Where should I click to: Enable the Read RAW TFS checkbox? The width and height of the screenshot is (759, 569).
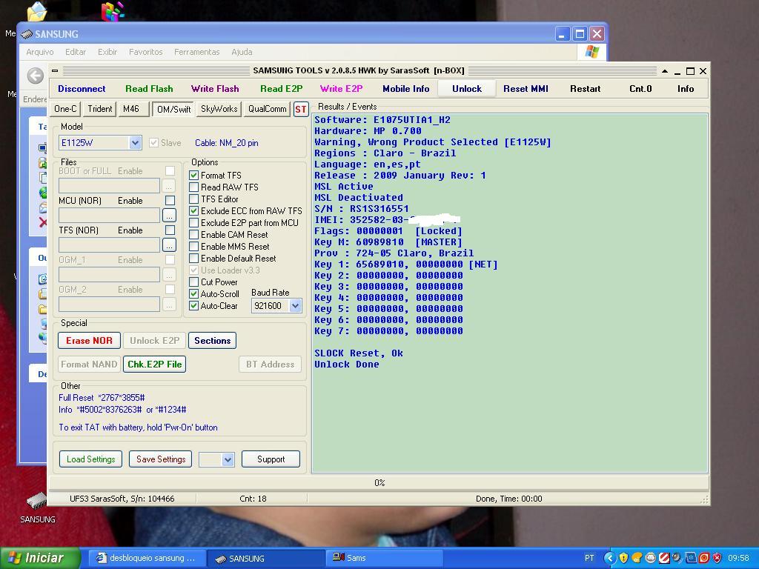(193, 187)
